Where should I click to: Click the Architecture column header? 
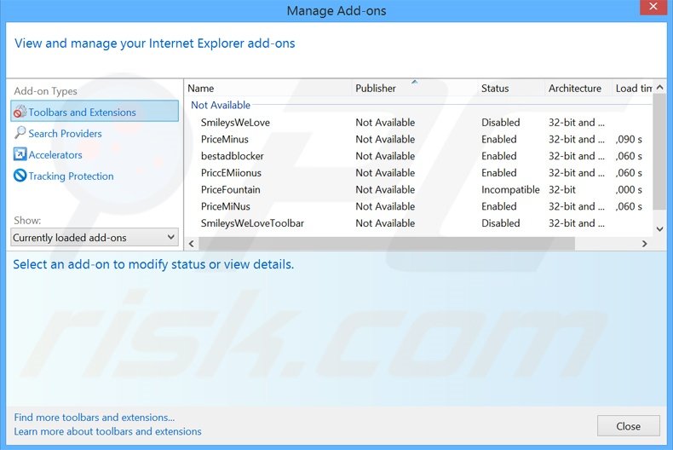(x=575, y=89)
